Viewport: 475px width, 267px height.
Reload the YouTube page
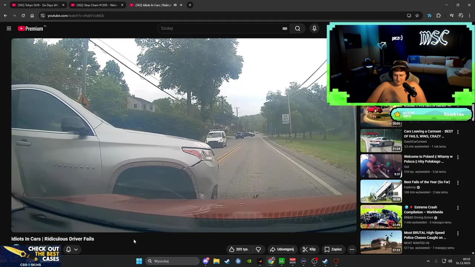tap(23, 16)
